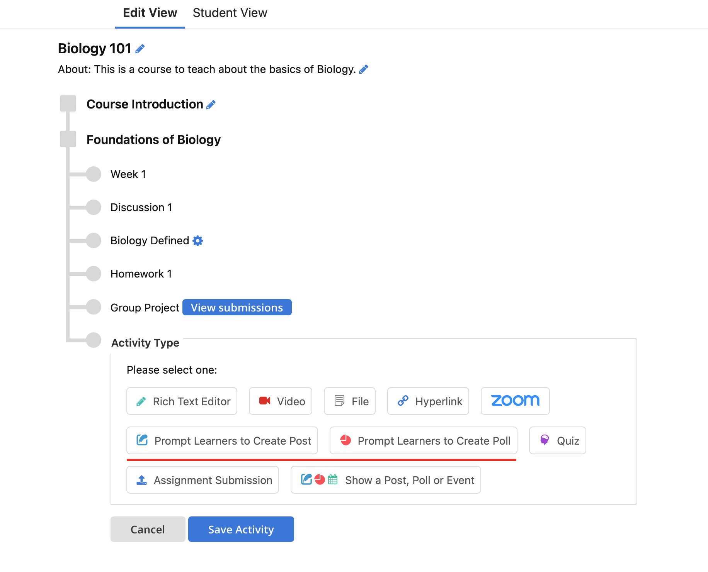Select the Course Introduction section title
Screen dimensions: 708x572
click(145, 104)
